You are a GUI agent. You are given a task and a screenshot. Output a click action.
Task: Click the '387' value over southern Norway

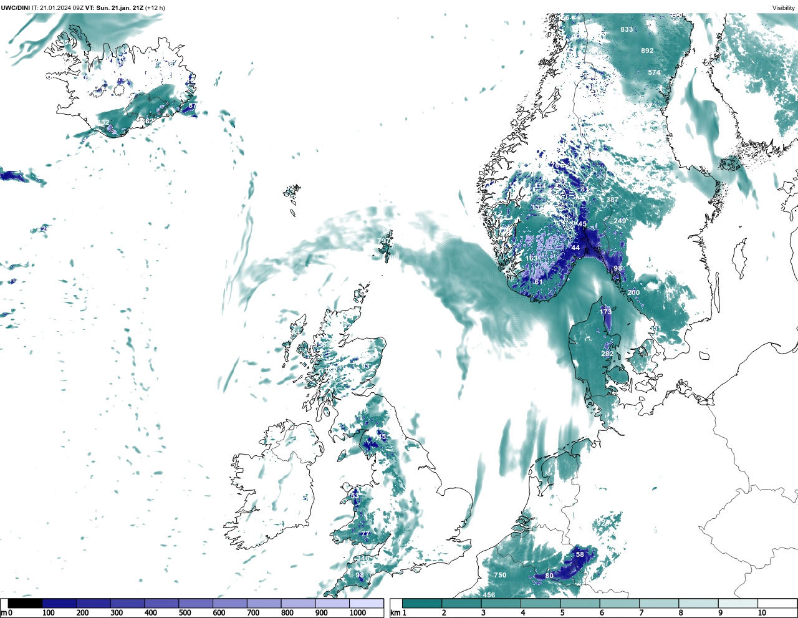(x=612, y=200)
